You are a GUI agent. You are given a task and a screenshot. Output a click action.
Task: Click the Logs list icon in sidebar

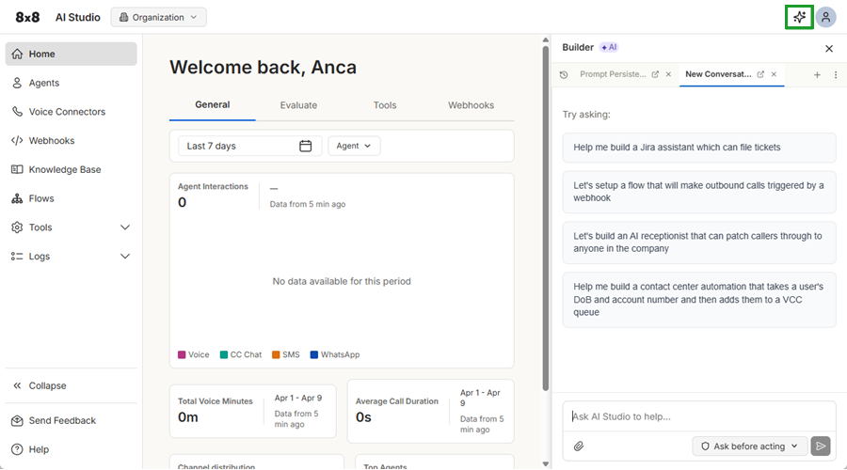(17, 257)
